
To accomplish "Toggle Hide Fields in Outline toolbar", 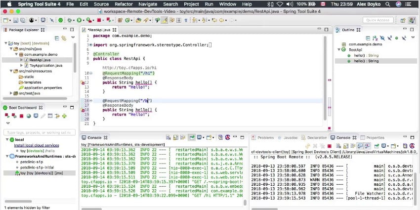I will (x=382, y=39).
